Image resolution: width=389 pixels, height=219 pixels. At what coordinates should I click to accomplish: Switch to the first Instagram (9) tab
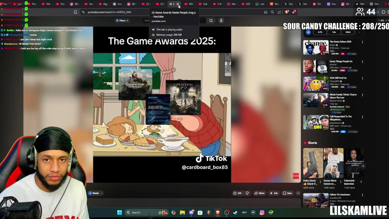(75, 4)
